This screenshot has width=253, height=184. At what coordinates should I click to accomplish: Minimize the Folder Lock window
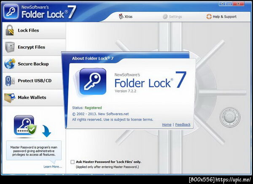point(229,4)
